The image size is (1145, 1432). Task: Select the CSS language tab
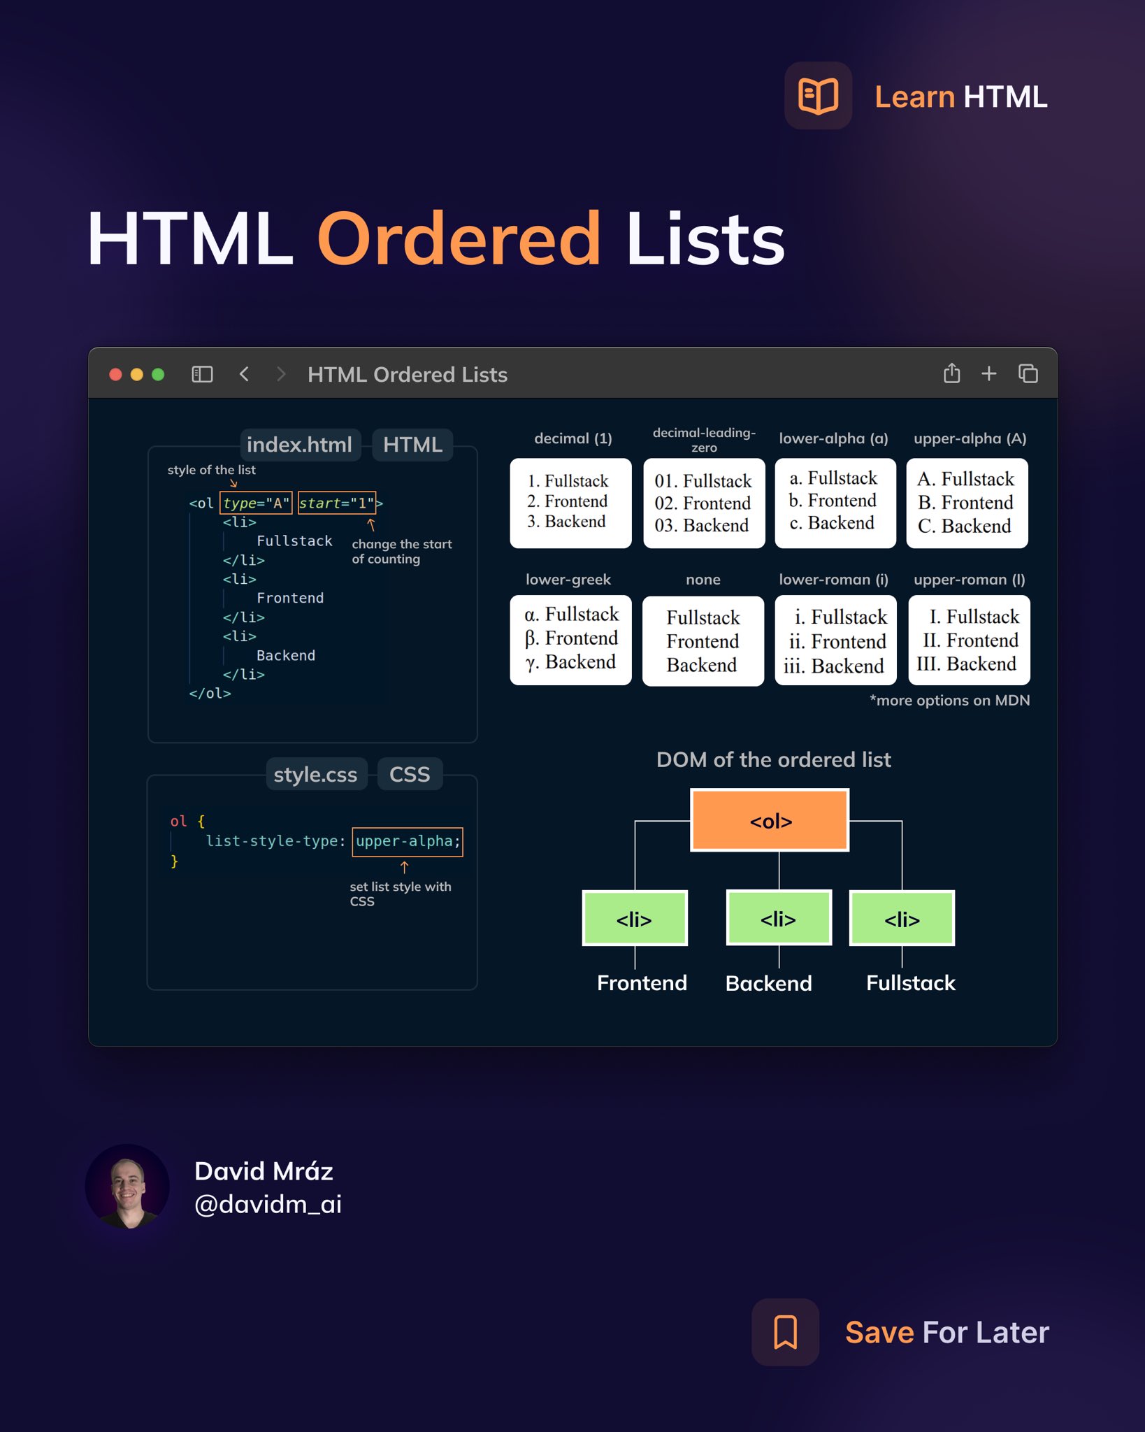coord(410,774)
